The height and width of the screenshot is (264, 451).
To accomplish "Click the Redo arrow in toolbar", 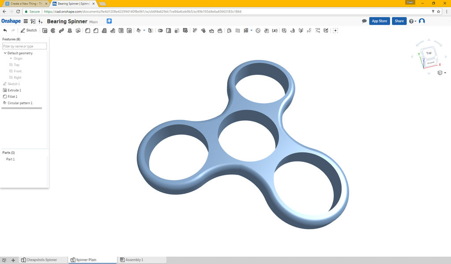I will point(13,30).
